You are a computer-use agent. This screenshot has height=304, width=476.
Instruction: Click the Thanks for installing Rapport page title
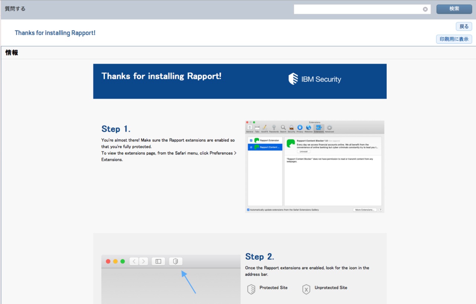pyautogui.click(x=55, y=33)
